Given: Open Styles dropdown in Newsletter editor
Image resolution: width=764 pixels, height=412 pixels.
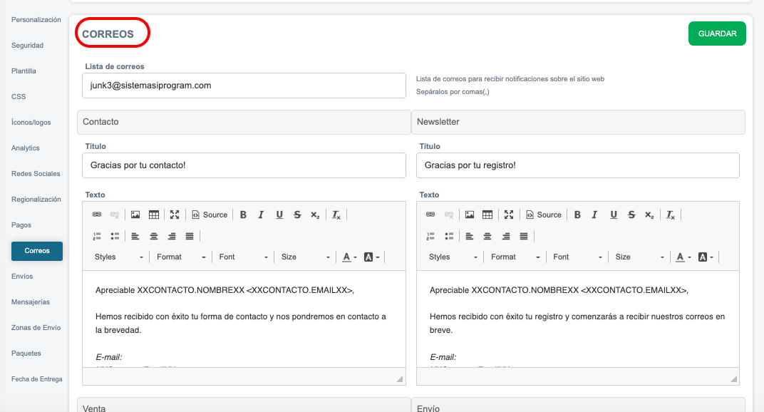Looking at the screenshot, I should (x=453, y=257).
